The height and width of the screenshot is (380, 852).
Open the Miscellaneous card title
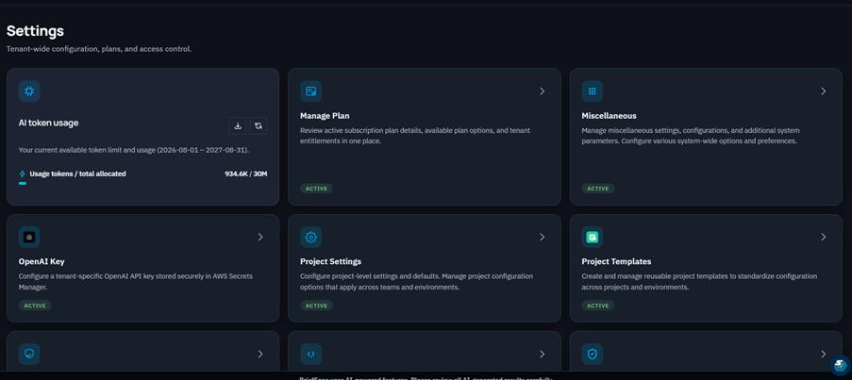(610, 116)
